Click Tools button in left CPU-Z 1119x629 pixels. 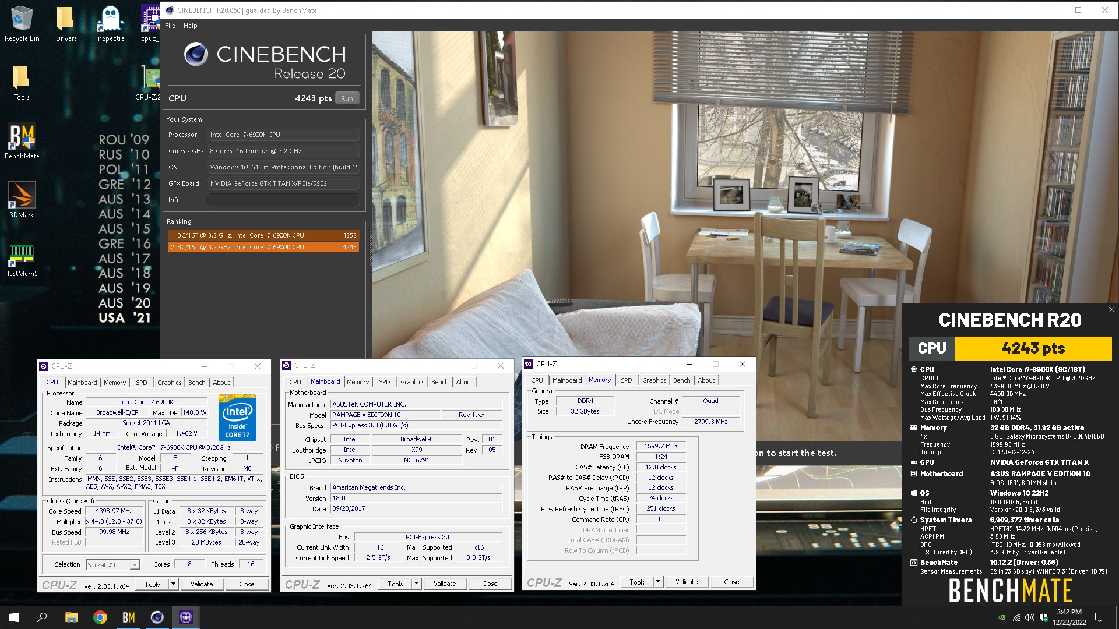point(153,584)
